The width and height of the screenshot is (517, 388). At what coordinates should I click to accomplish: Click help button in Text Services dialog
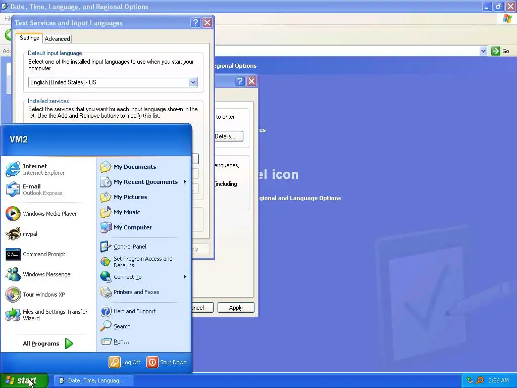pos(195,22)
